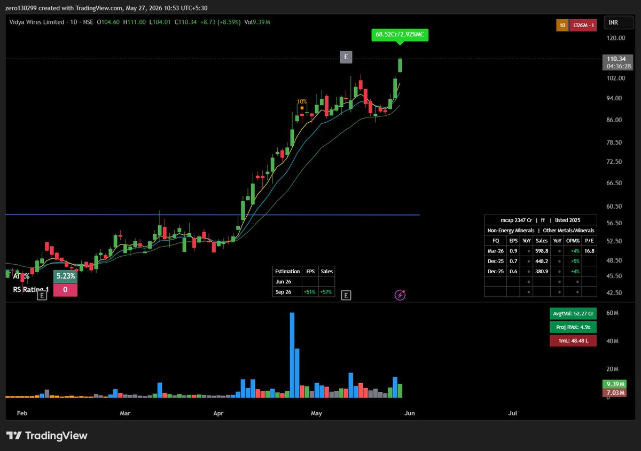Click the Apr label on the time axis
641x451 pixels.
click(218, 413)
